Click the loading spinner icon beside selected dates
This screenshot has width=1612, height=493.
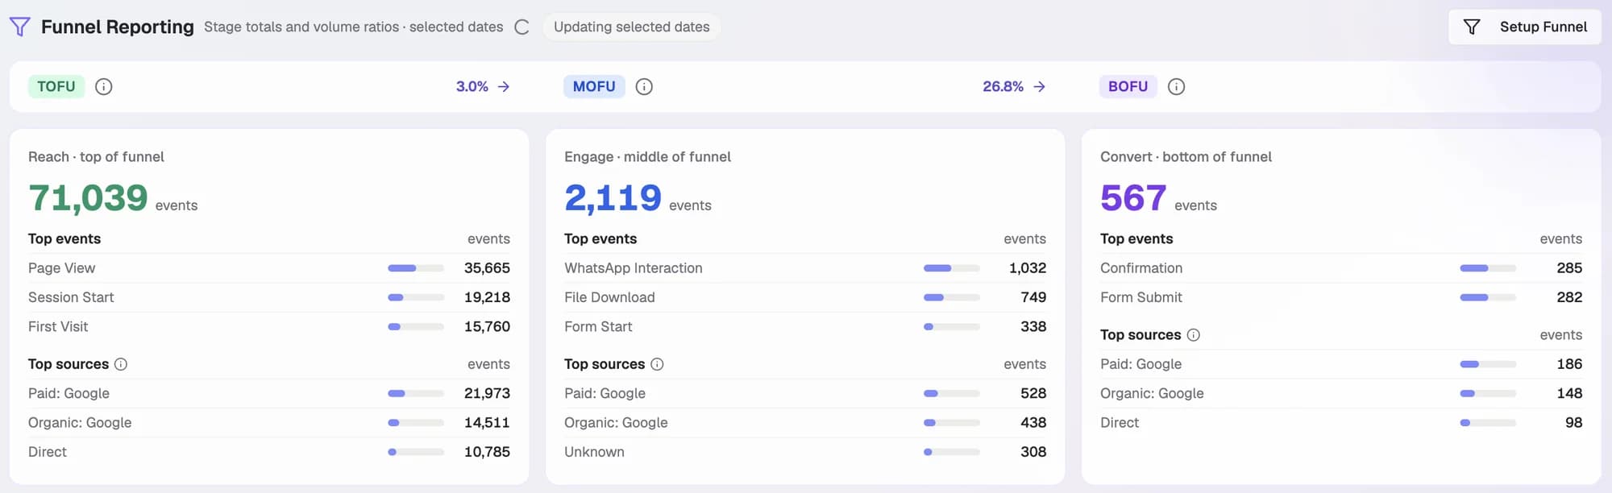click(x=522, y=27)
